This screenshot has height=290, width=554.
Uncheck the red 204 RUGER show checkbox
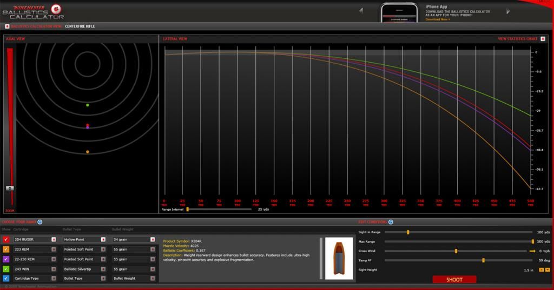[6, 239]
